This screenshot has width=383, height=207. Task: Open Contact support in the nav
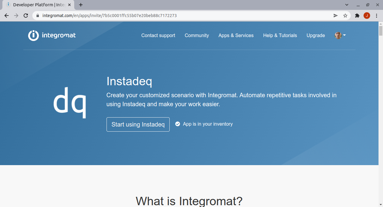coord(158,35)
